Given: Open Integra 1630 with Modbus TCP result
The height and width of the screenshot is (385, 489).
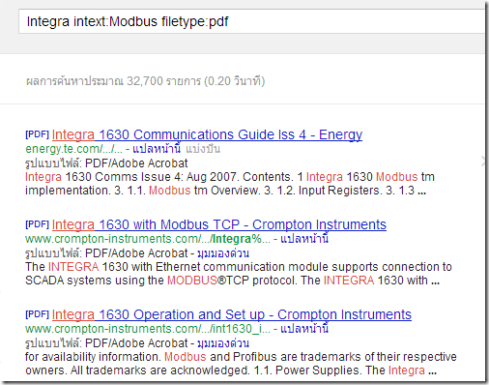Looking at the screenshot, I should coord(219,224).
